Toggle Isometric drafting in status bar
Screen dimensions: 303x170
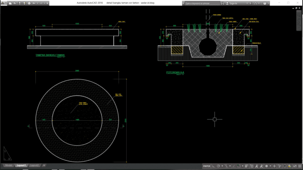pyautogui.click(x=226, y=166)
